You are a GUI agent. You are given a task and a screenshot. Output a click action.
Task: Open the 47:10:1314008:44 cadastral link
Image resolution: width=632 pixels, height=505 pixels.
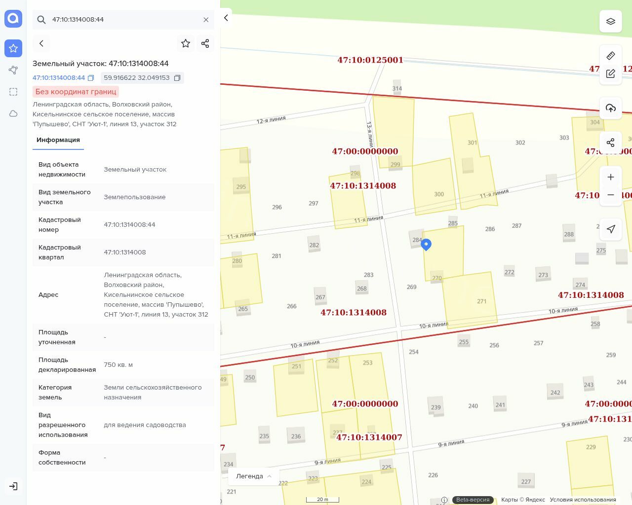(58, 78)
